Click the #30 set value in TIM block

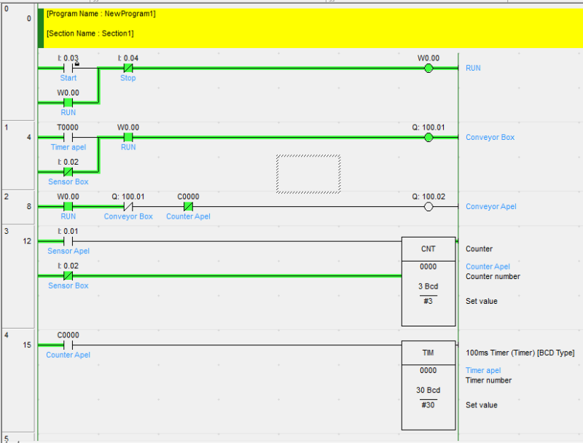(428, 404)
